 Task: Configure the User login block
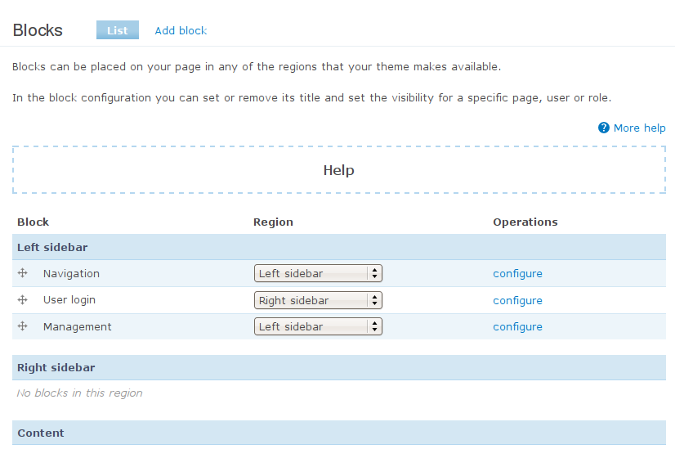517,300
